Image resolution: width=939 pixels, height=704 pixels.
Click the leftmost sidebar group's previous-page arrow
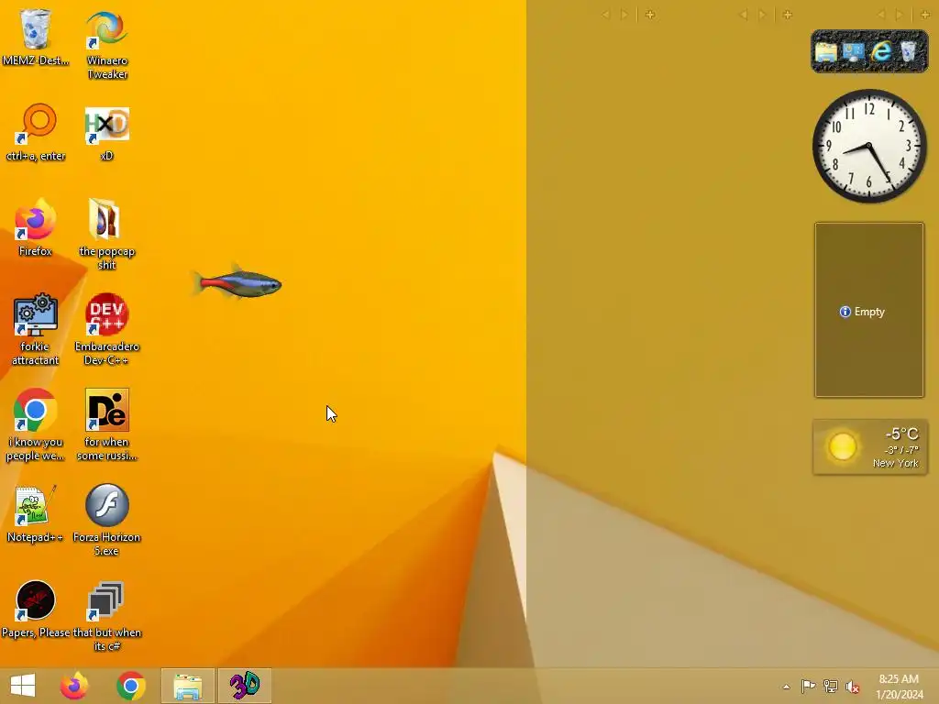click(606, 15)
